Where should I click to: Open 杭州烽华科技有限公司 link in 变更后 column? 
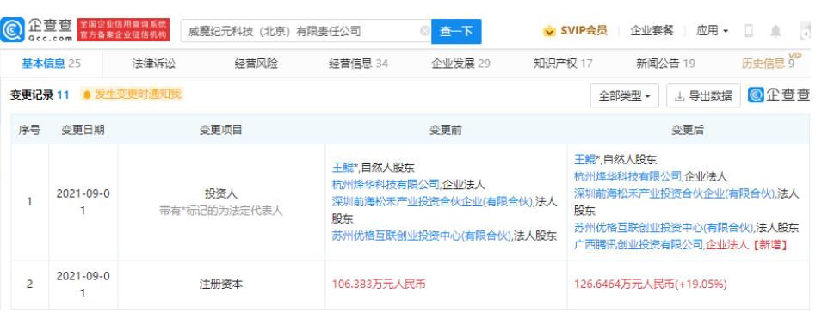click(x=628, y=175)
